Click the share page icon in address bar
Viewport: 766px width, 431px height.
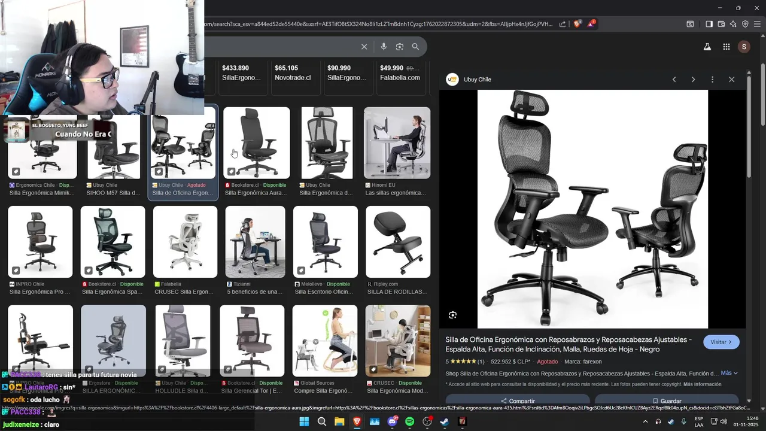[x=563, y=24]
